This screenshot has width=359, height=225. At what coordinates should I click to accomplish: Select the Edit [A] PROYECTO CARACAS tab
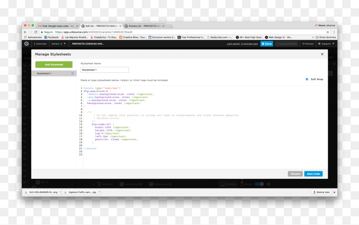(101, 26)
